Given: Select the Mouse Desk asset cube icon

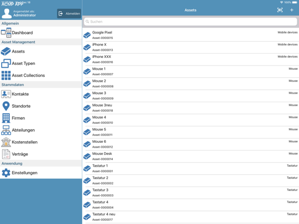Looking at the screenshot, I should [87, 156].
